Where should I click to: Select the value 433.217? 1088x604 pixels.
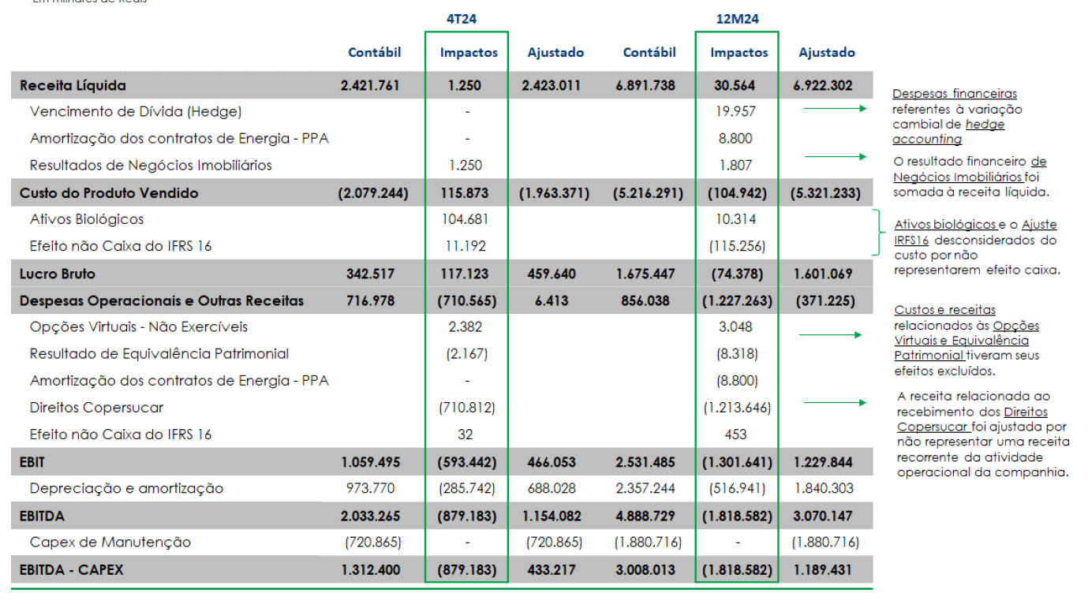coord(551,569)
